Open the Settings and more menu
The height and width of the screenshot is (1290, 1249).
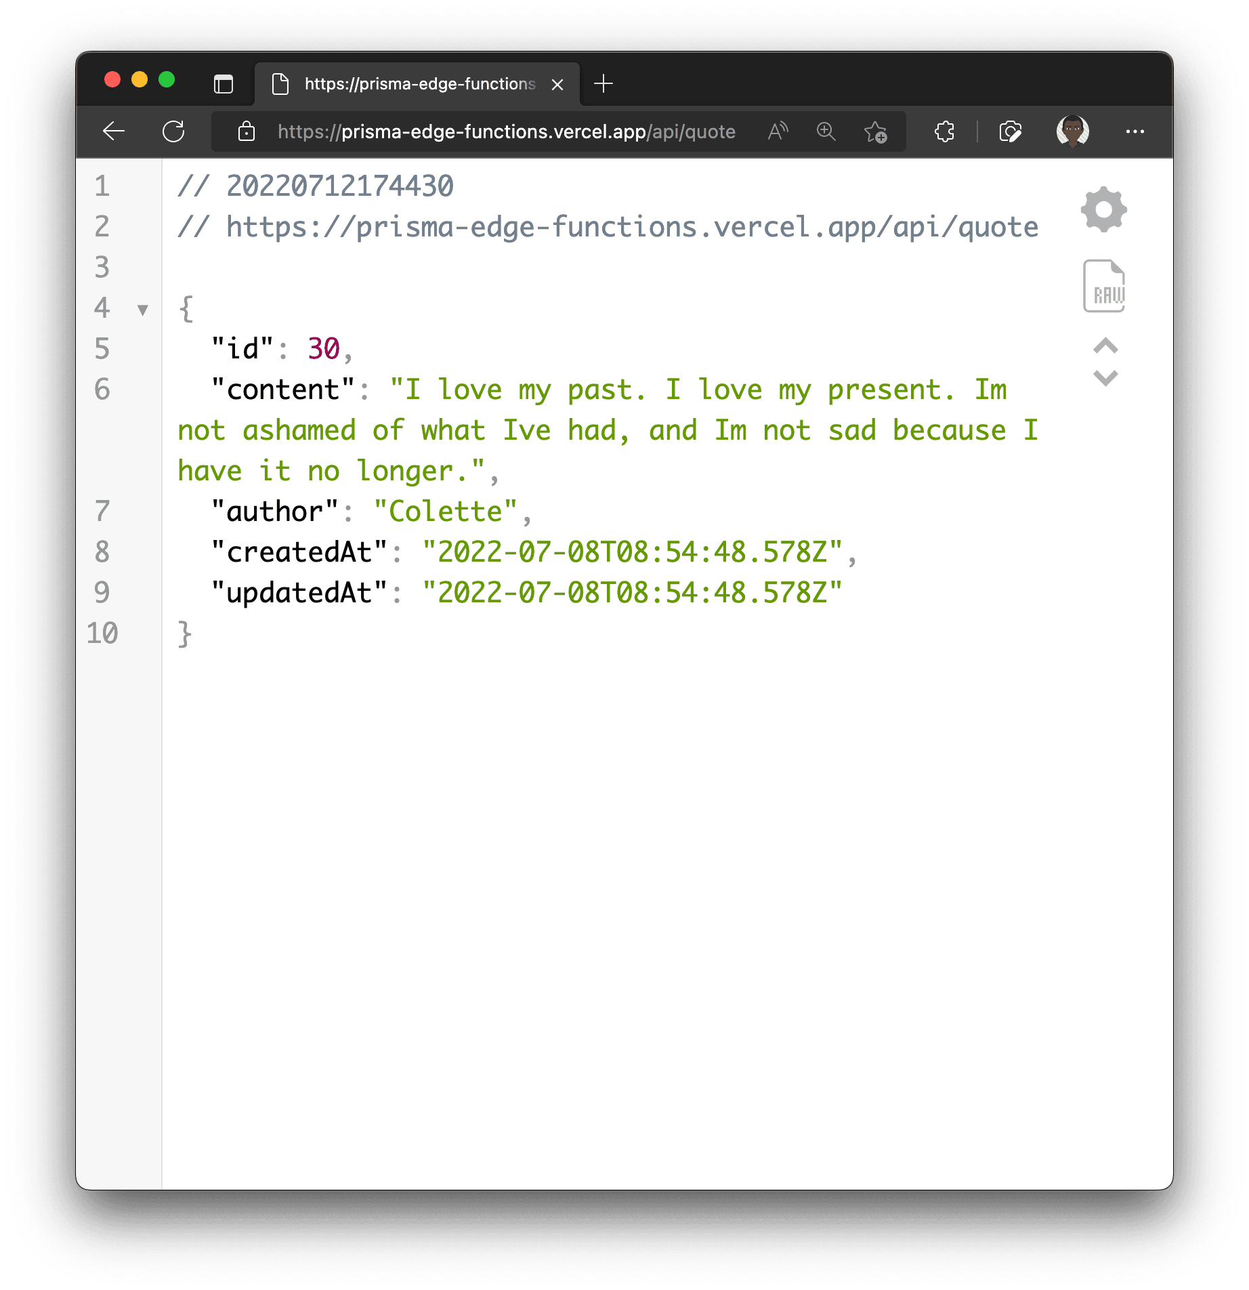point(1135,131)
